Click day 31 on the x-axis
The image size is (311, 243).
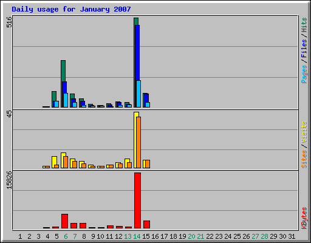coord(292,236)
